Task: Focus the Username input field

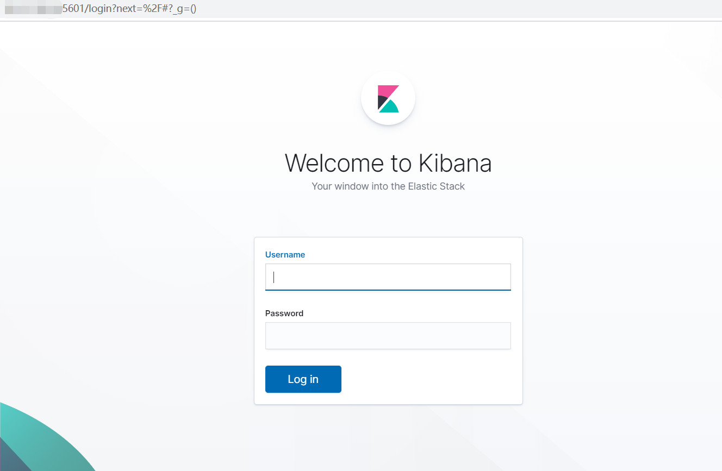Action: point(388,277)
